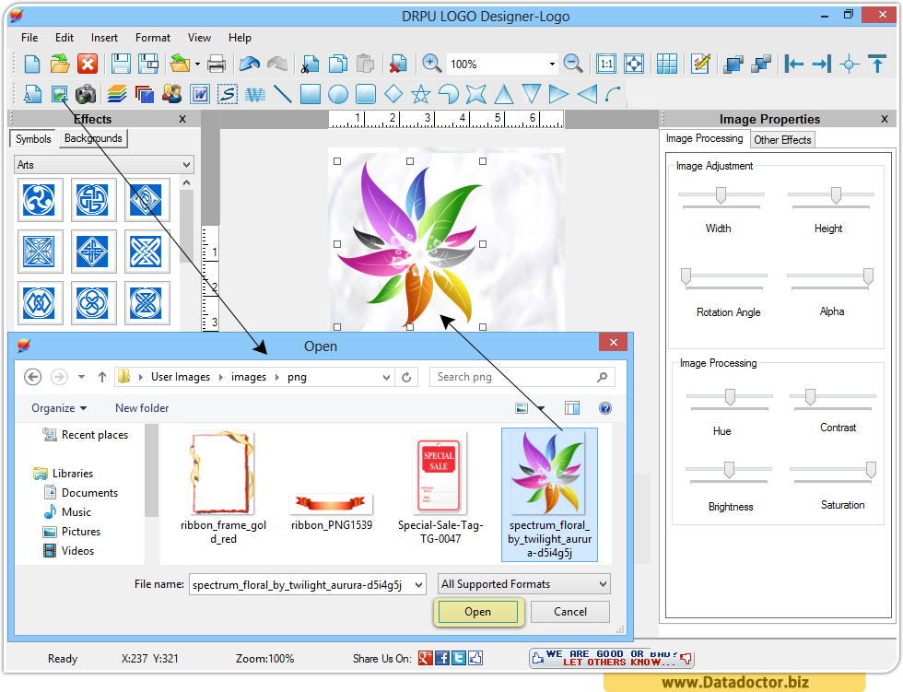Expand the address bar path history dropdown
The image size is (903, 692).
tap(386, 377)
